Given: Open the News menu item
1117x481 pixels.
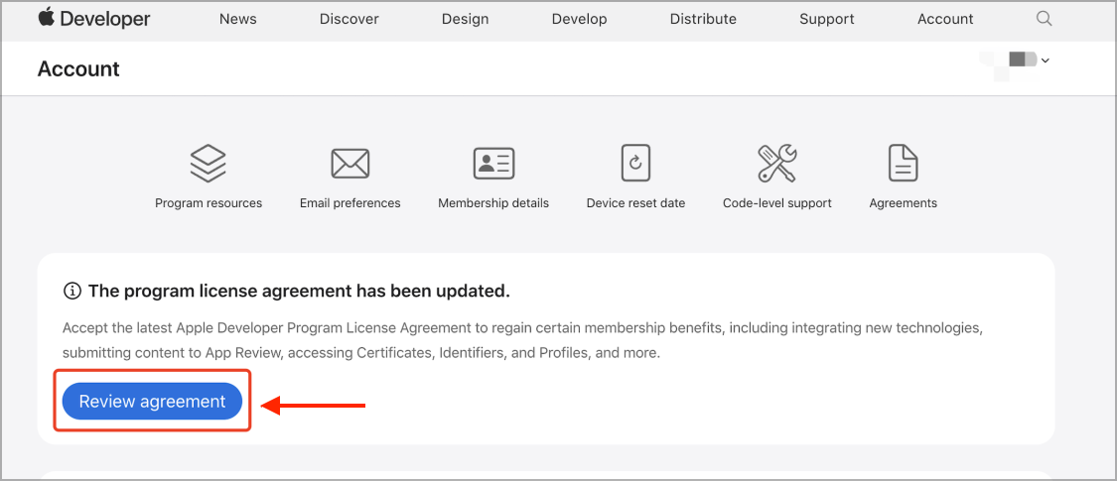Looking at the screenshot, I should [x=238, y=19].
